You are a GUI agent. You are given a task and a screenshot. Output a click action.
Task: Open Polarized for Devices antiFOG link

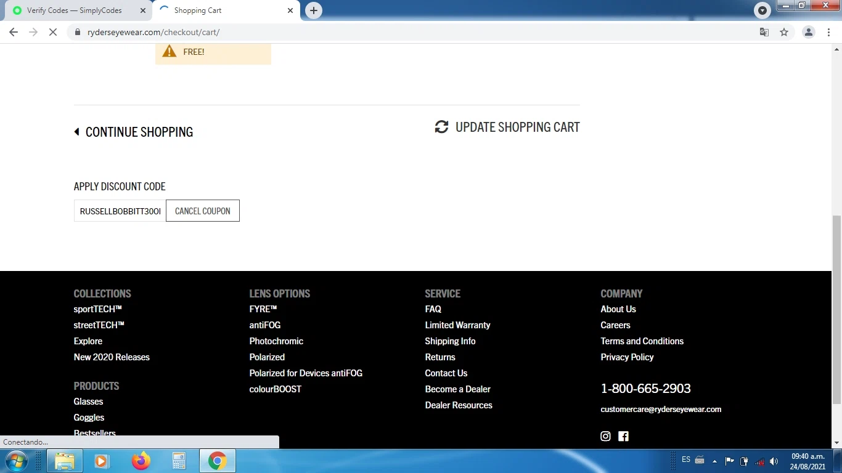(x=306, y=373)
